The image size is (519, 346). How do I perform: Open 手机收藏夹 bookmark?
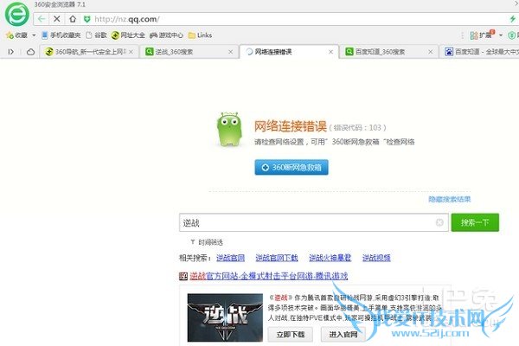pyautogui.click(x=61, y=35)
